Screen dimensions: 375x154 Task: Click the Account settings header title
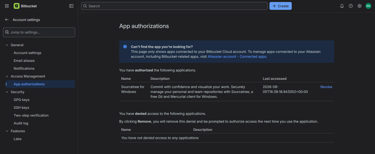click(26, 20)
